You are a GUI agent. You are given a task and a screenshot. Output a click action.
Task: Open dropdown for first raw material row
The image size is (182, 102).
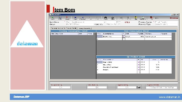pos(124,37)
